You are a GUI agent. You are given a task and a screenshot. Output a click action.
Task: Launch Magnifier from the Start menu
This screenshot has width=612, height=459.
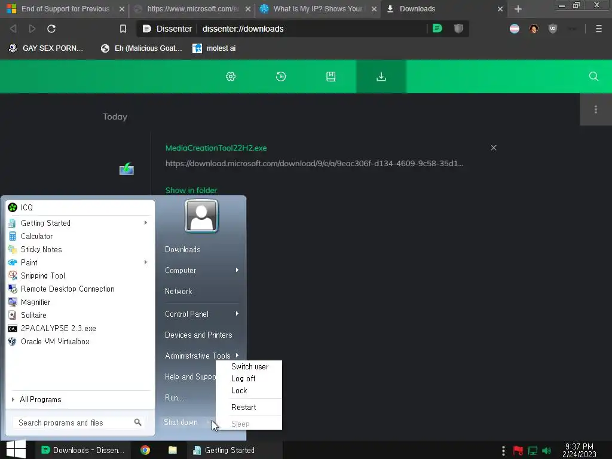(81, 302)
